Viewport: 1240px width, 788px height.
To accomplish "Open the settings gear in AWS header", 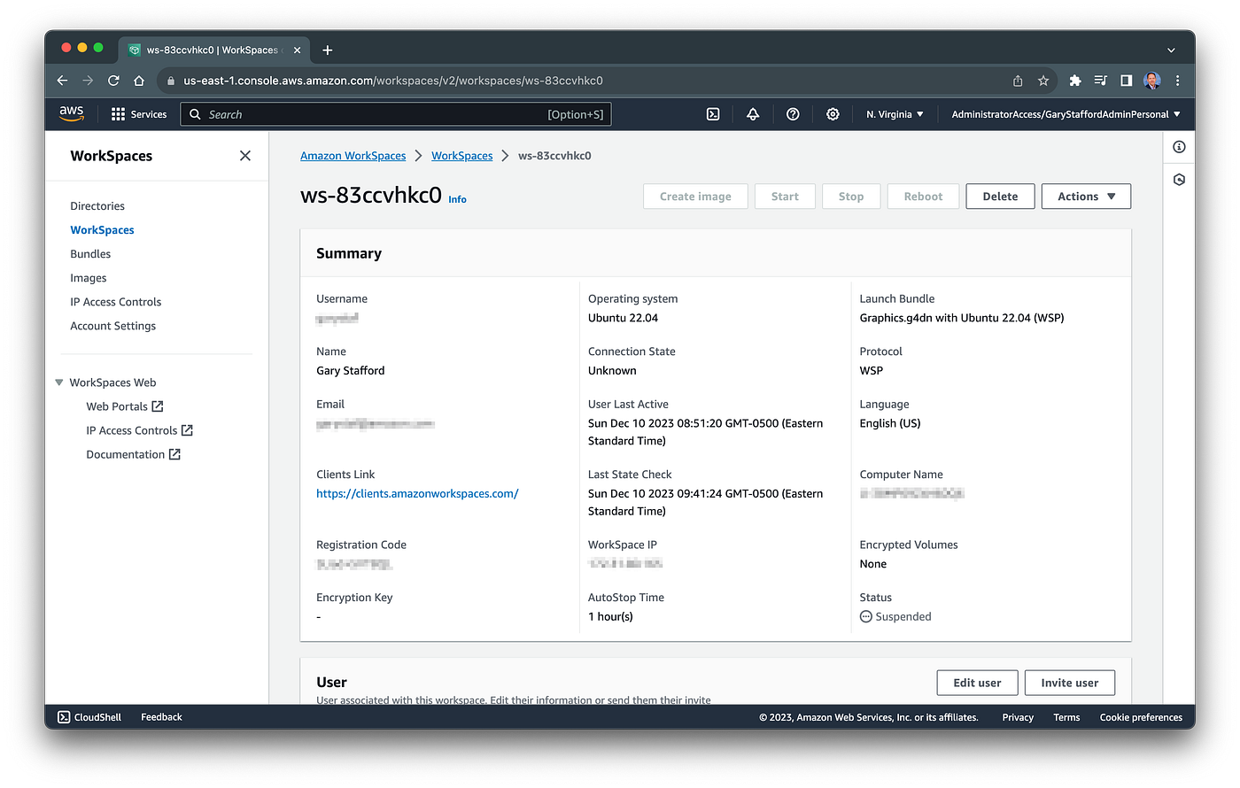I will (x=833, y=114).
